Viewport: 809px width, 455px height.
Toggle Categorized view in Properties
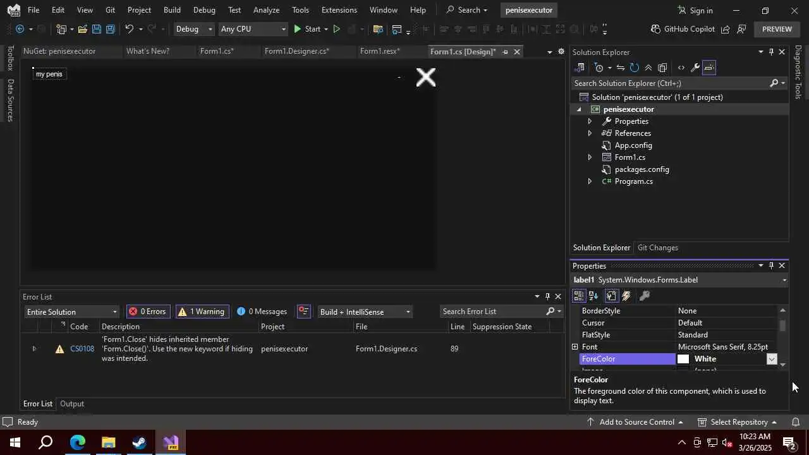click(578, 296)
